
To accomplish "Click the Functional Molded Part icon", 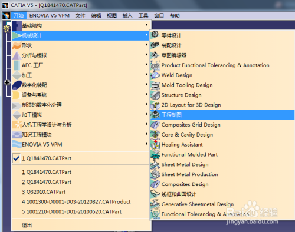I will (x=155, y=154).
